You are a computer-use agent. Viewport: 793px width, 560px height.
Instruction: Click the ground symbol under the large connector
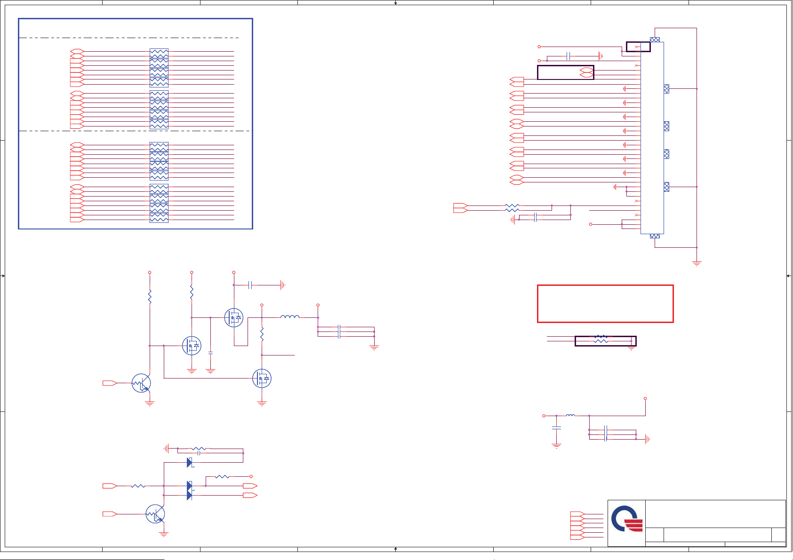(697, 263)
